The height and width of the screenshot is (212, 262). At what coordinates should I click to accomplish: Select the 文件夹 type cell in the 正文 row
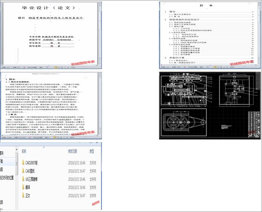point(93,195)
